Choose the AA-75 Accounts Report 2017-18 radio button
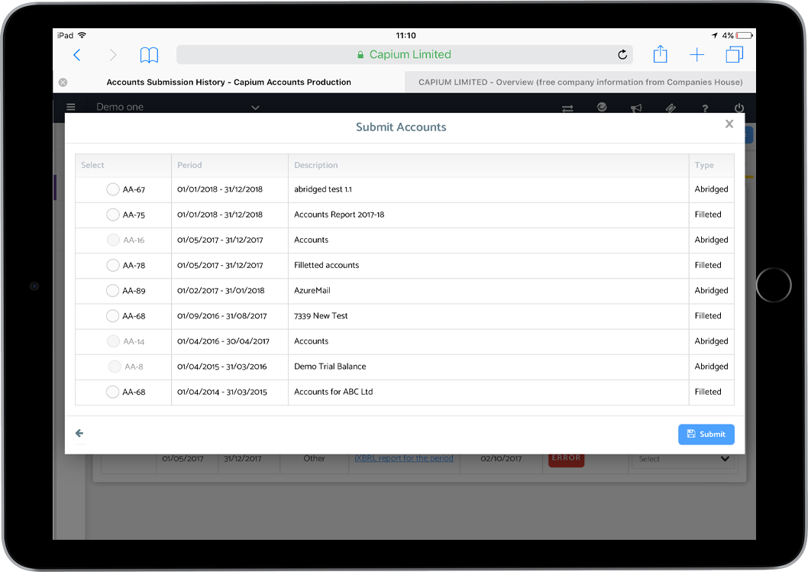The image size is (808, 572). (x=113, y=215)
